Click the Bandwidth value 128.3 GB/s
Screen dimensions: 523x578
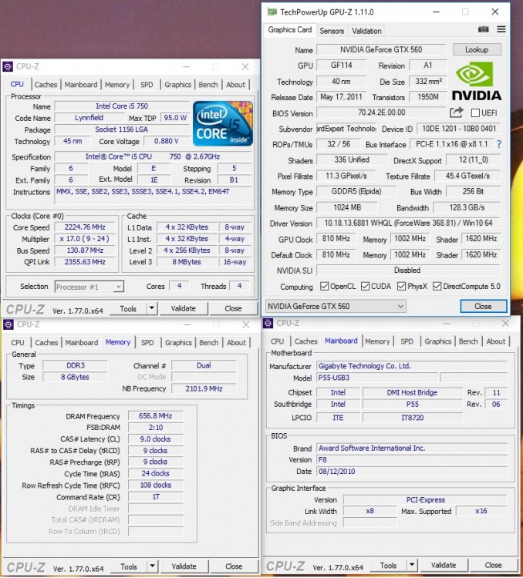coord(467,207)
